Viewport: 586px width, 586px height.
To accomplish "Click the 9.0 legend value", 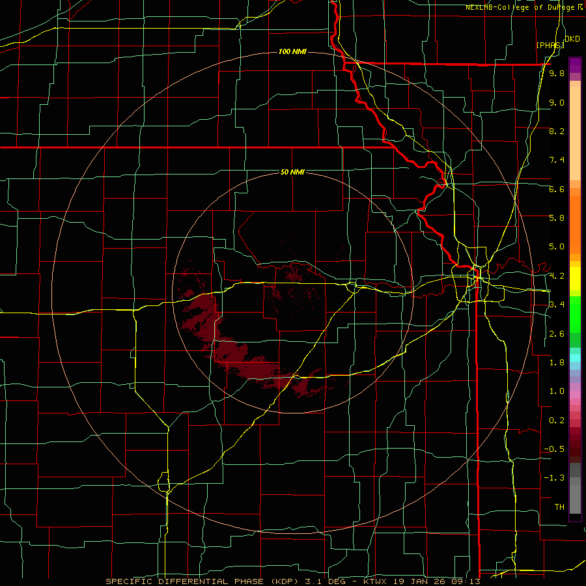I will 557,102.
